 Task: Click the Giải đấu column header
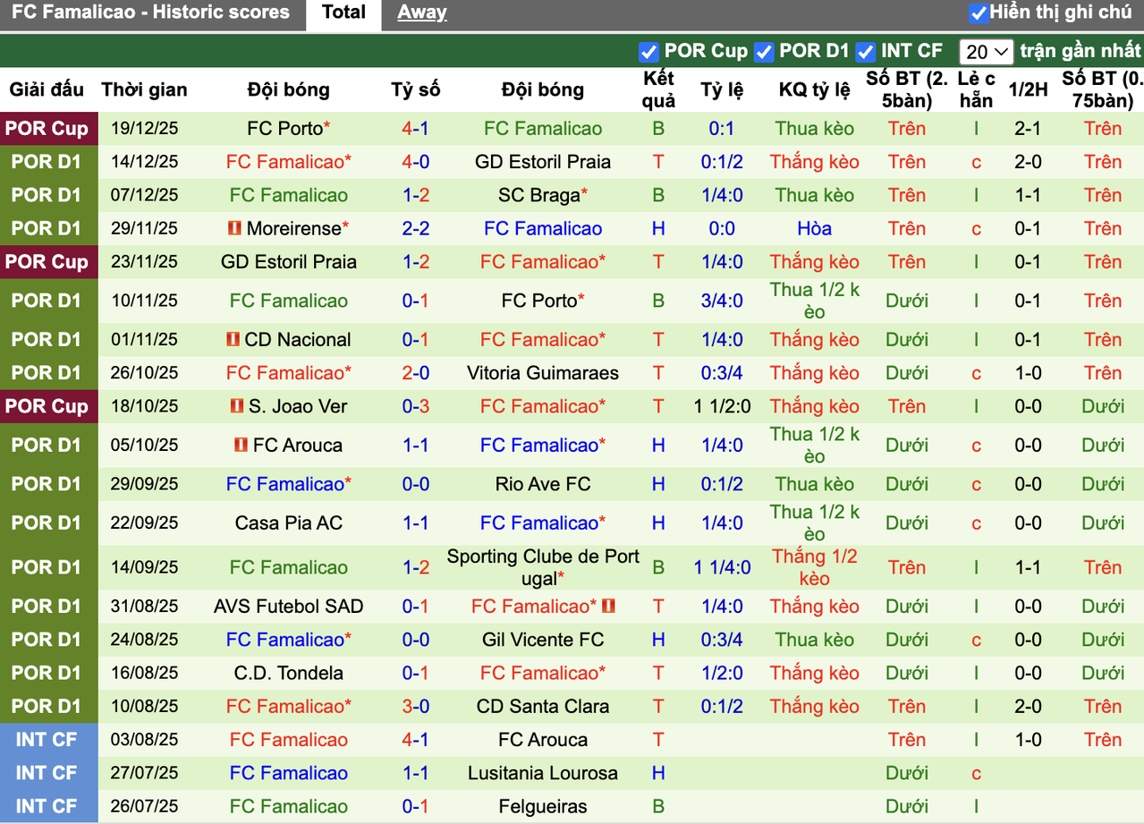click(47, 89)
